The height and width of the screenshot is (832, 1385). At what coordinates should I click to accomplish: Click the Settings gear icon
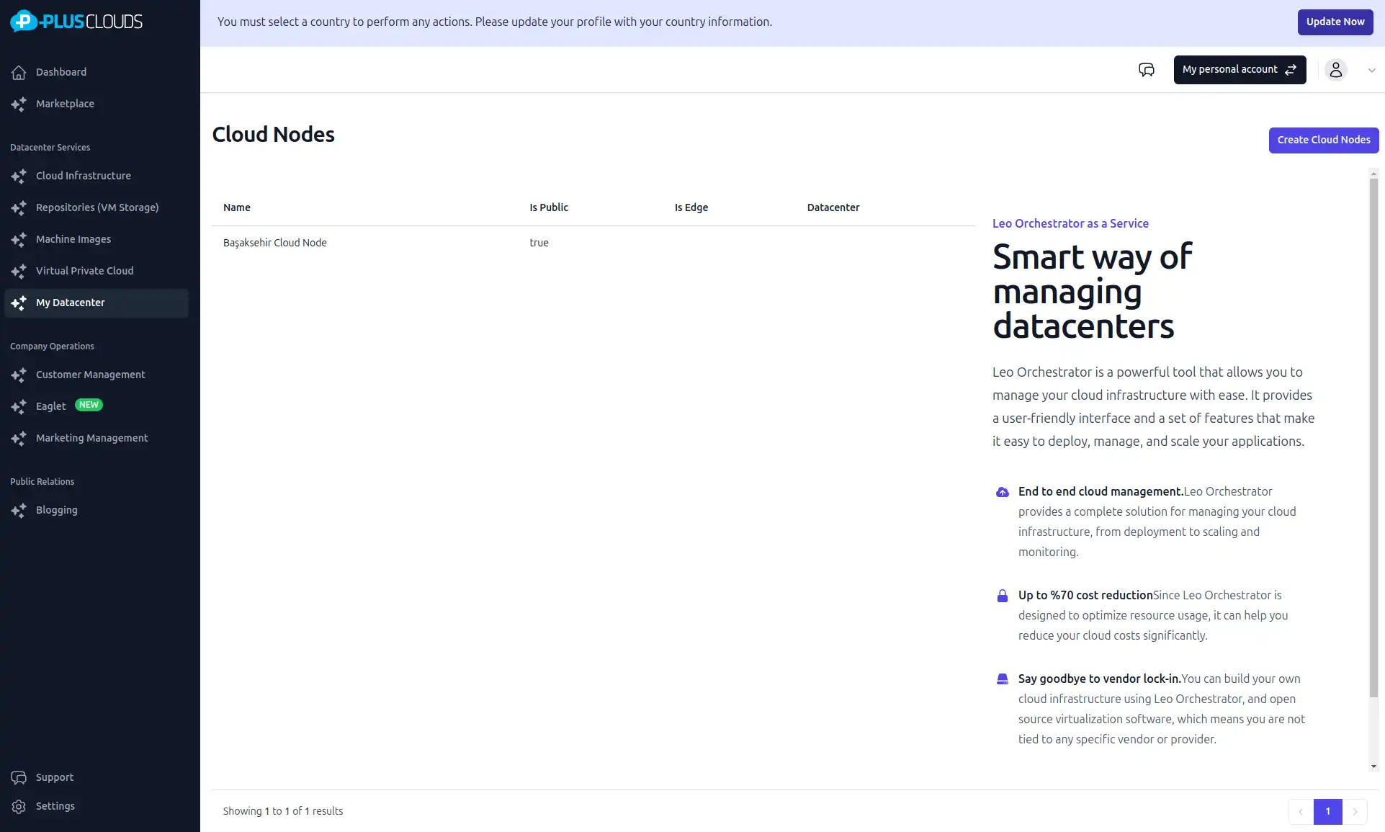click(x=19, y=806)
